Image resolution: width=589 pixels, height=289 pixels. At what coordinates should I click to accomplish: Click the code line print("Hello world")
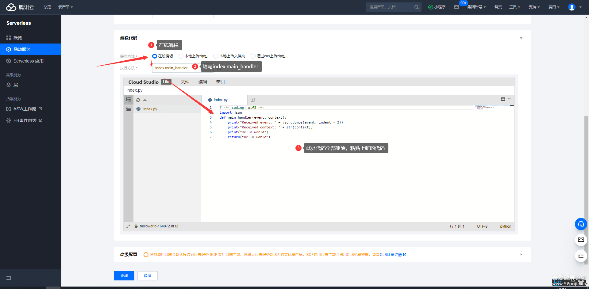pyautogui.click(x=248, y=132)
